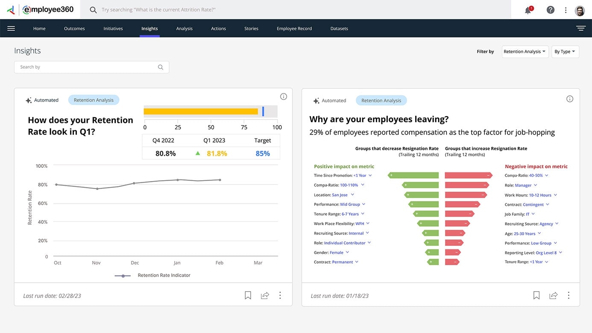
Task: Bookmark the Retention Rate insight card
Action: coord(248,295)
